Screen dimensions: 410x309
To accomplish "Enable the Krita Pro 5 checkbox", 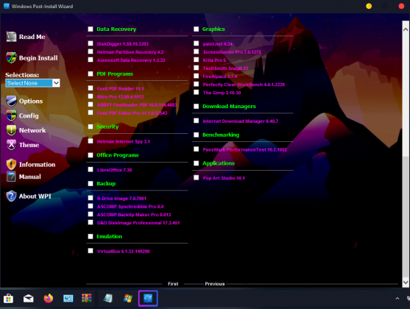I will pos(196,60).
